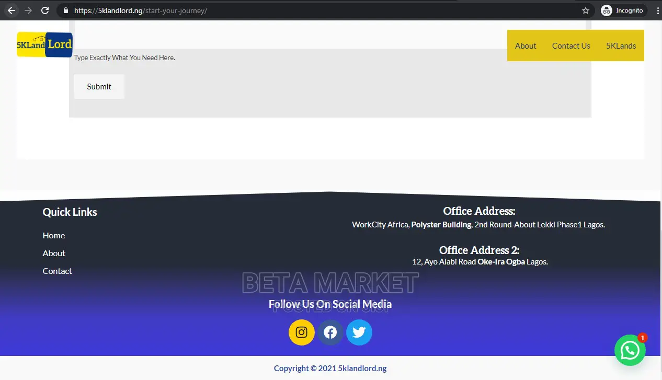Open the Twitter social icon
662x380 pixels.
359,332
